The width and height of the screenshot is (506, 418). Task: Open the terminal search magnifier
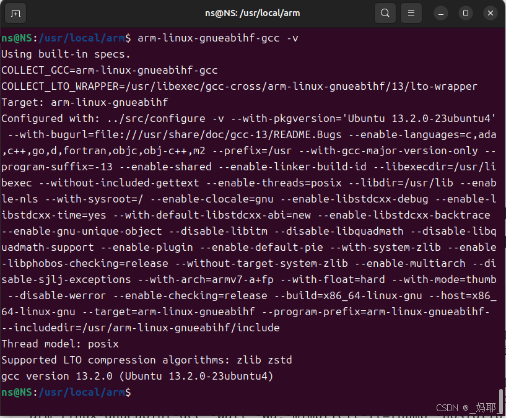[x=385, y=12]
